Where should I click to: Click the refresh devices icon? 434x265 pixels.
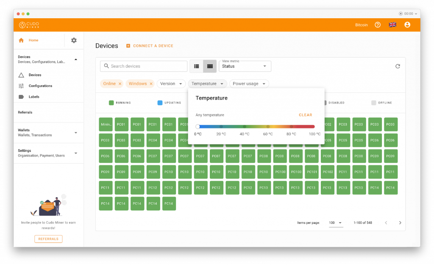(398, 66)
